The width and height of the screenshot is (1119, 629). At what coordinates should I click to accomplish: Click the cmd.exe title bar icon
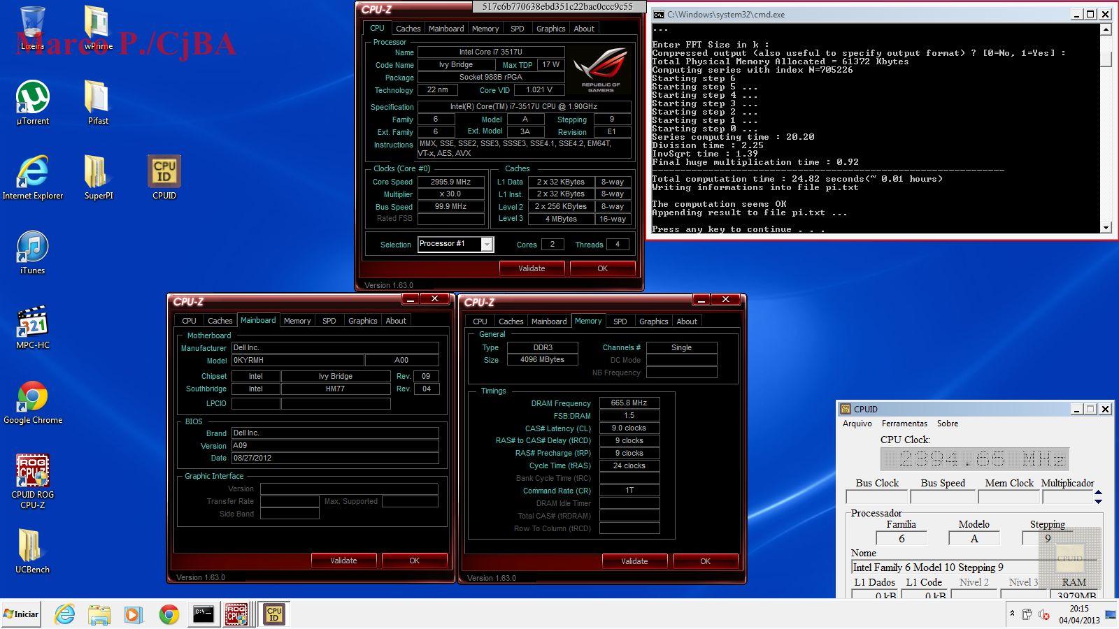658,14
